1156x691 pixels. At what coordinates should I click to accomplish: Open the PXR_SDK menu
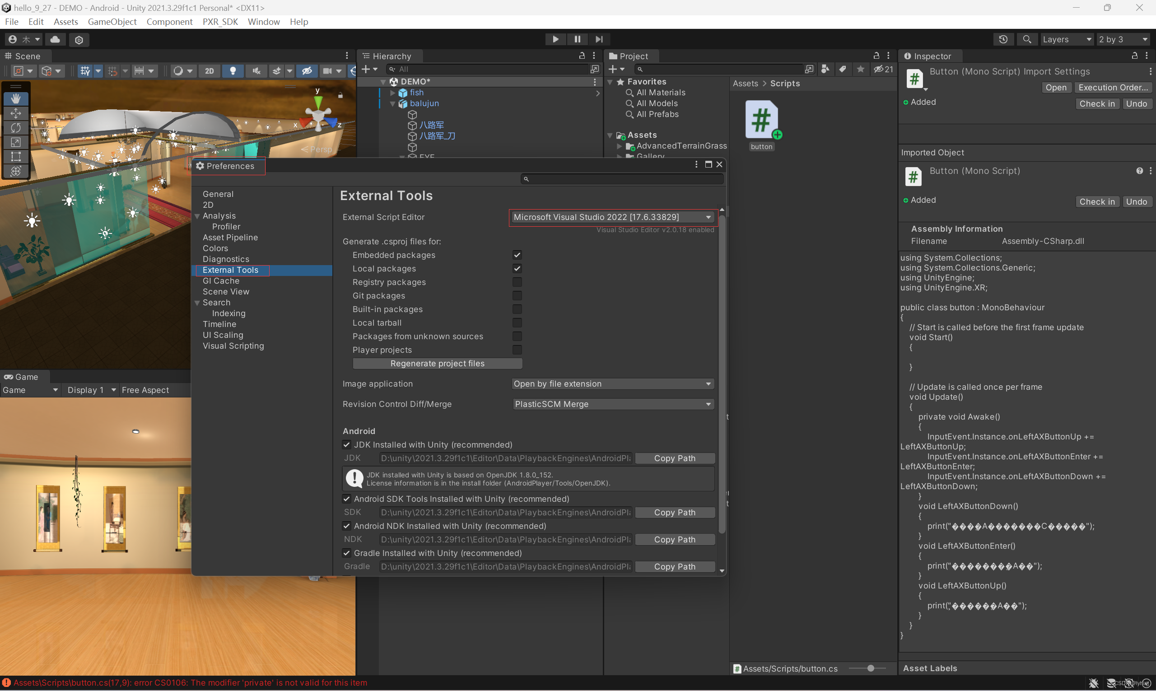[x=220, y=22]
